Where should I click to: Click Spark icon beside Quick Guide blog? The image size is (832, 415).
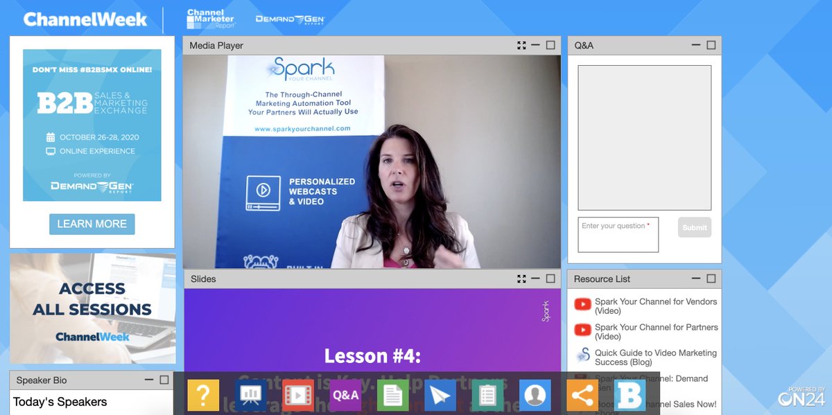(x=582, y=356)
